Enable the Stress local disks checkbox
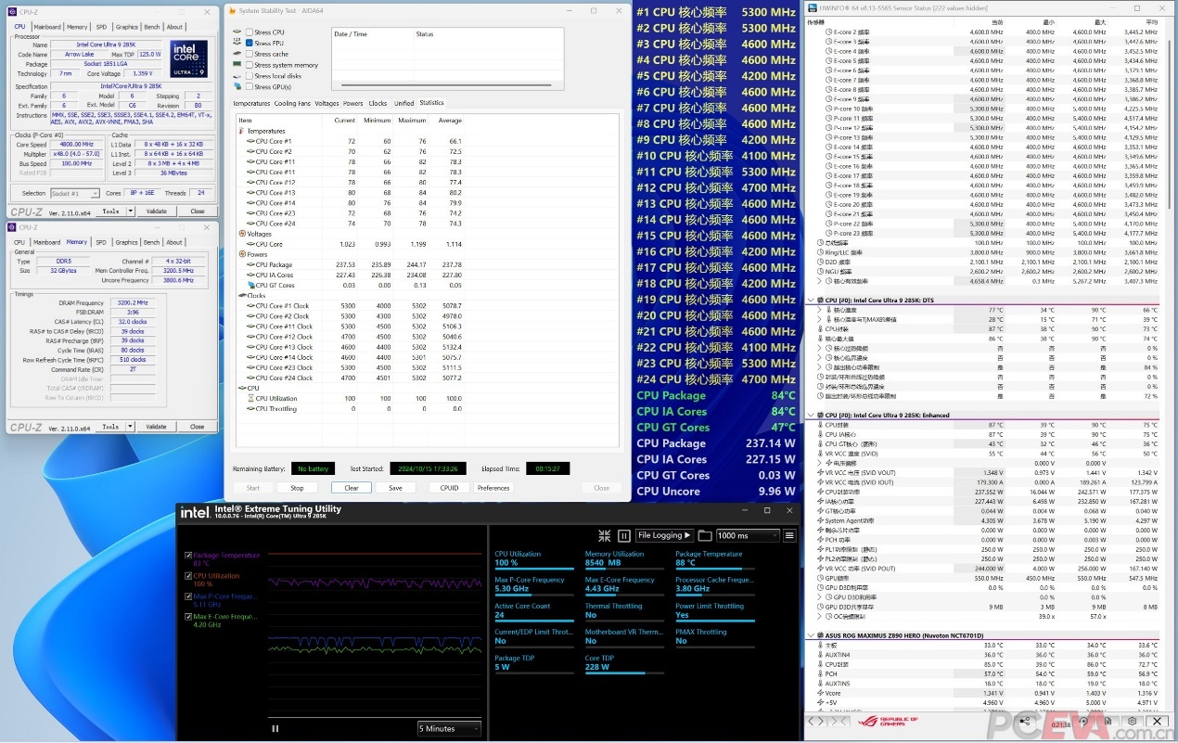 point(249,76)
